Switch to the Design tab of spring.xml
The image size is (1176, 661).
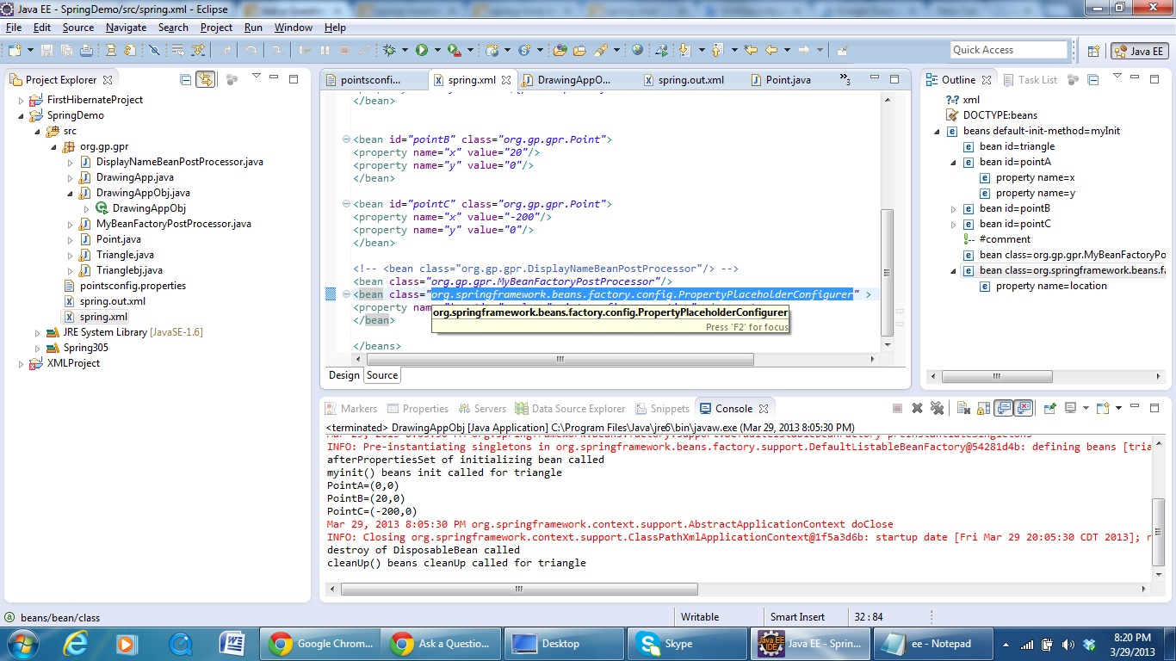point(344,374)
